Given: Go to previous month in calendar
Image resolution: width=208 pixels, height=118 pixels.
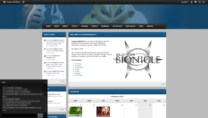Looking at the screenshot, I should [110, 97].
